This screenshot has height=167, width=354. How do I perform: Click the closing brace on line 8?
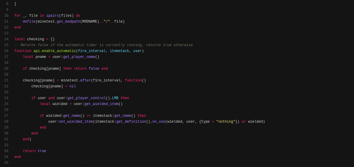tap(15, 4)
